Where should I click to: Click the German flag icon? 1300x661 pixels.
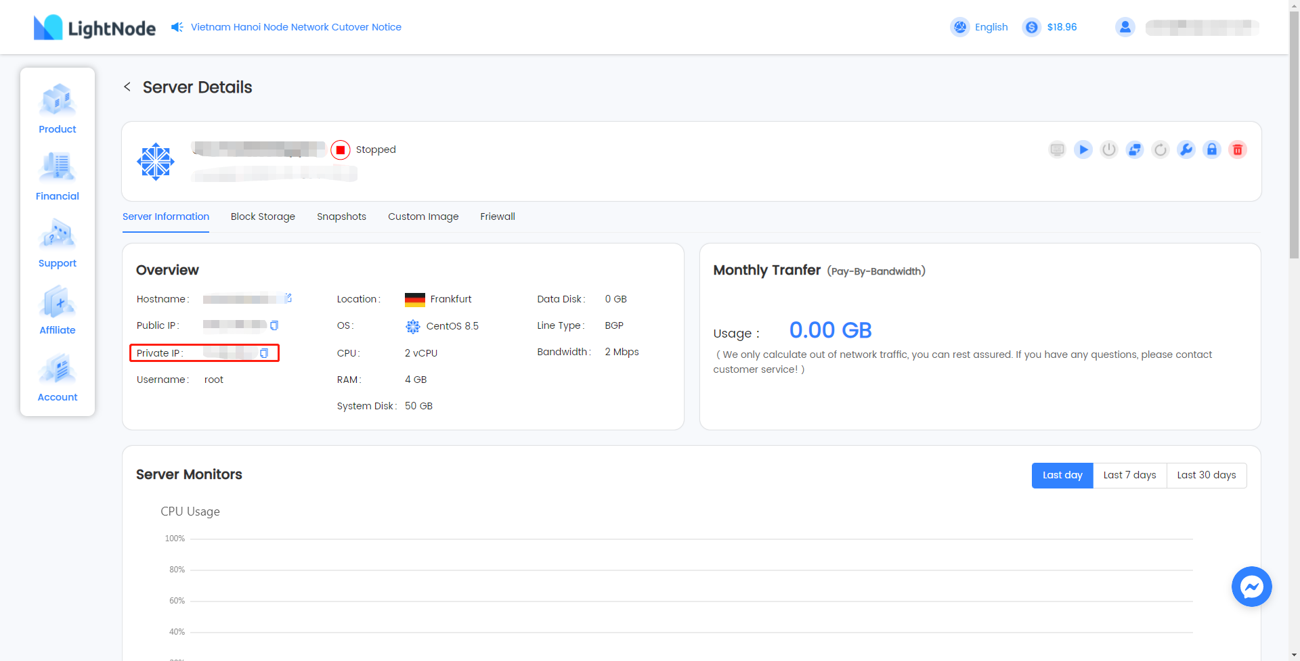click(x=415, y=300)
